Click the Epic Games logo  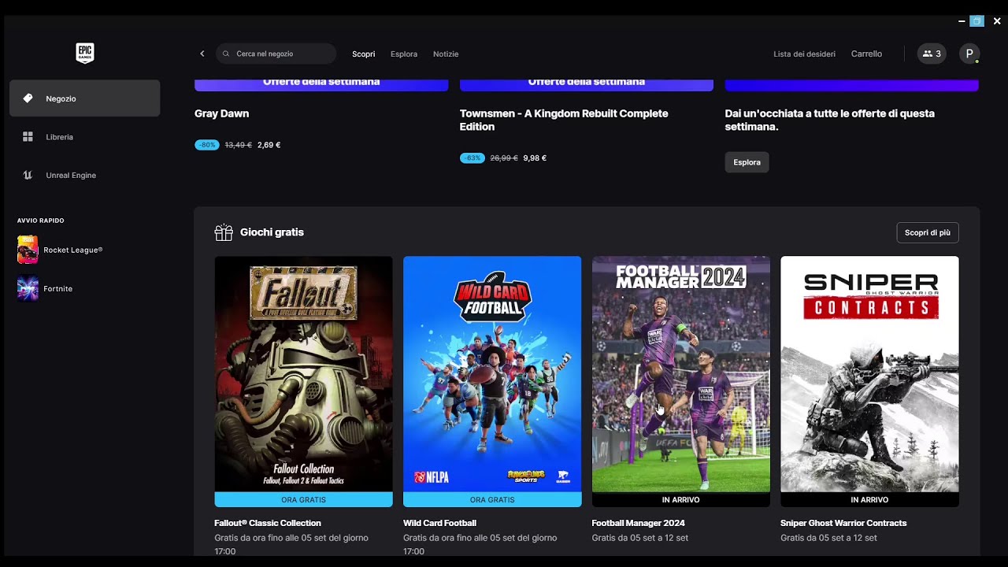[84, 54]
